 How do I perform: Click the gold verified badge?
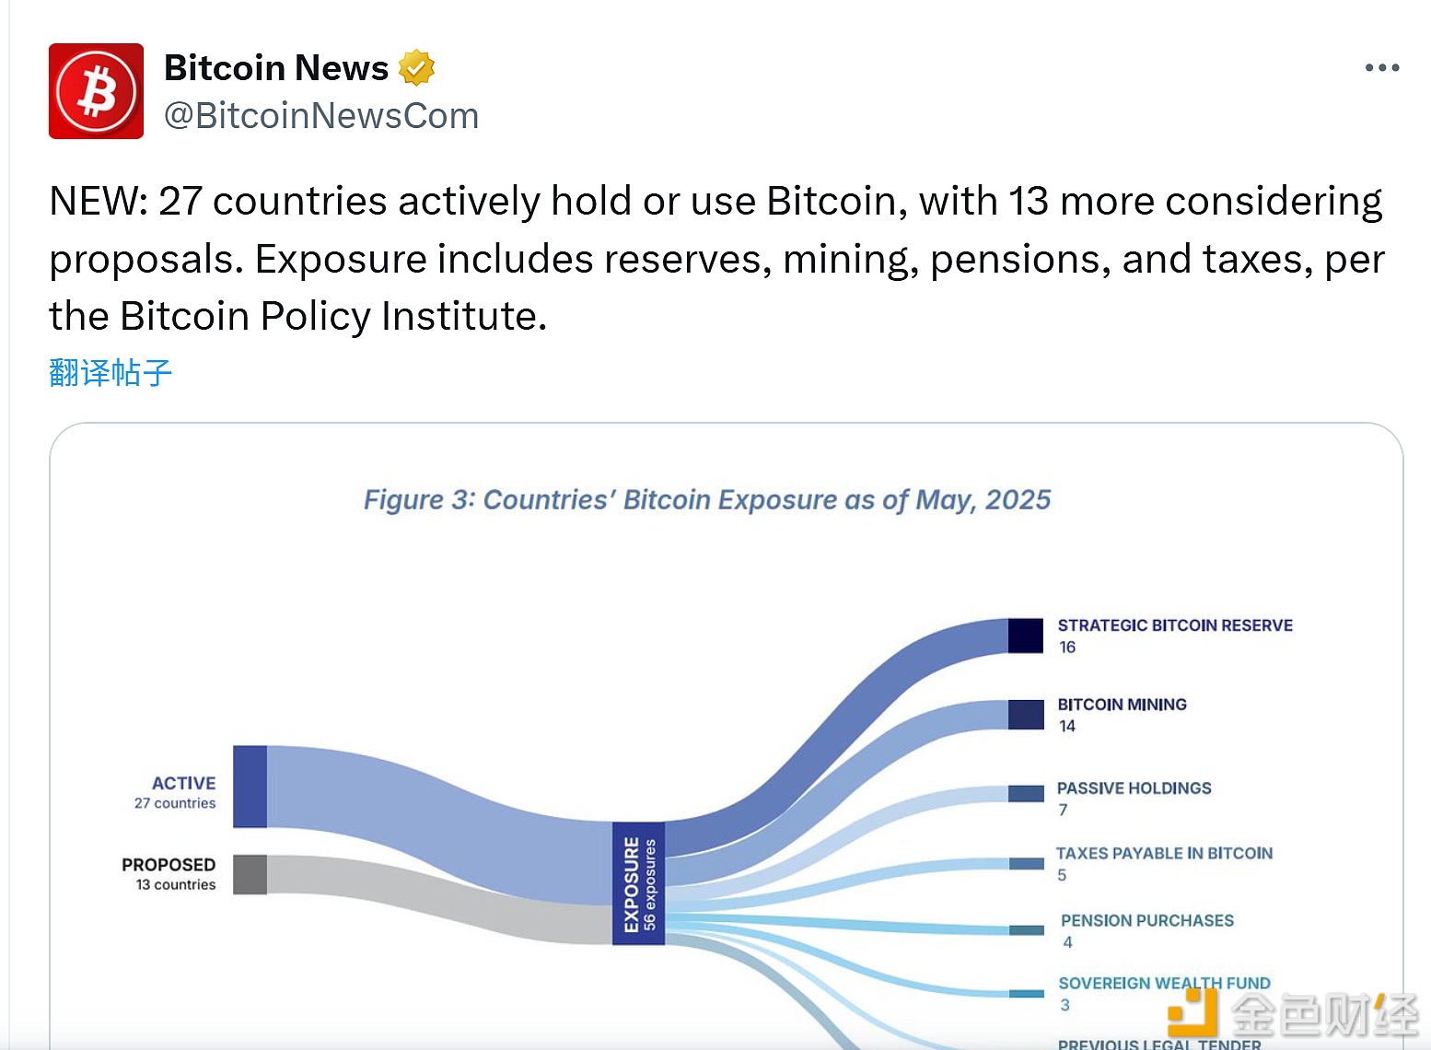click(416, 68)
